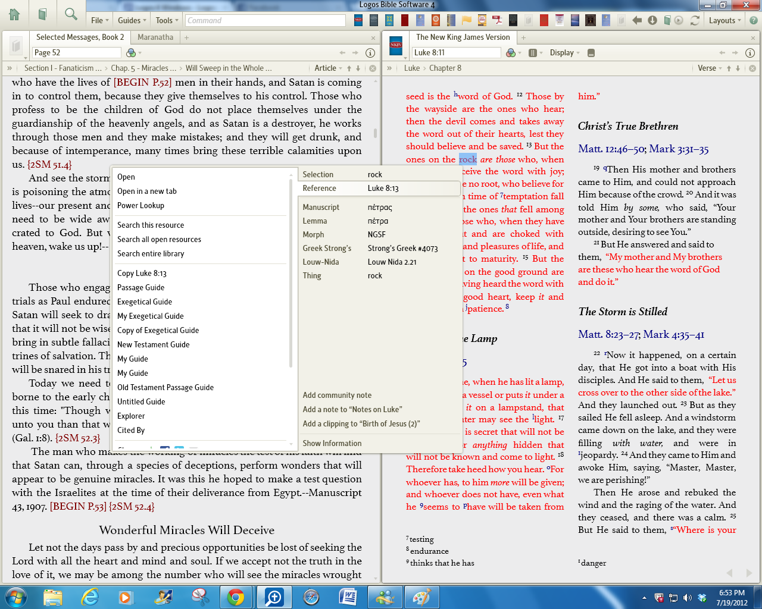This screenshot has width=762, height=609.
Task: Click Add a note to Notes on Luke
Action: coord(352,410)
